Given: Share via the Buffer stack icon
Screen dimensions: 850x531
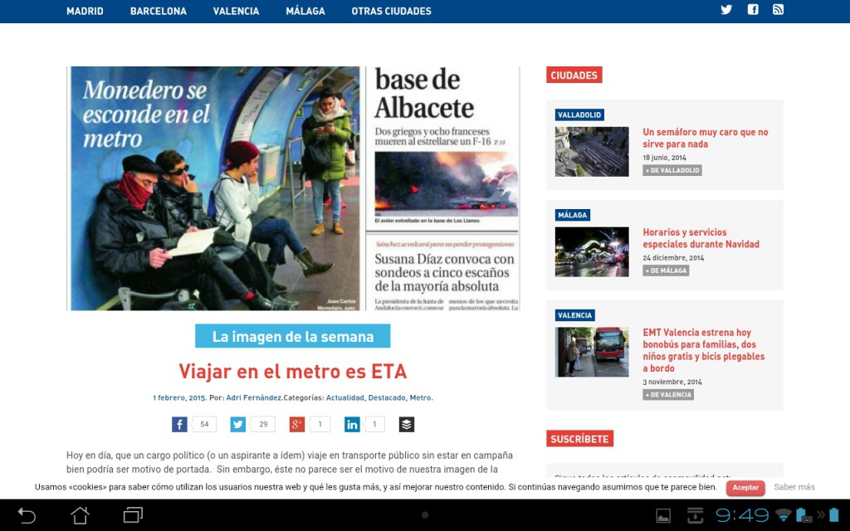Looking at the screenshot, I should pyautogui.click(x=406, y=424).
